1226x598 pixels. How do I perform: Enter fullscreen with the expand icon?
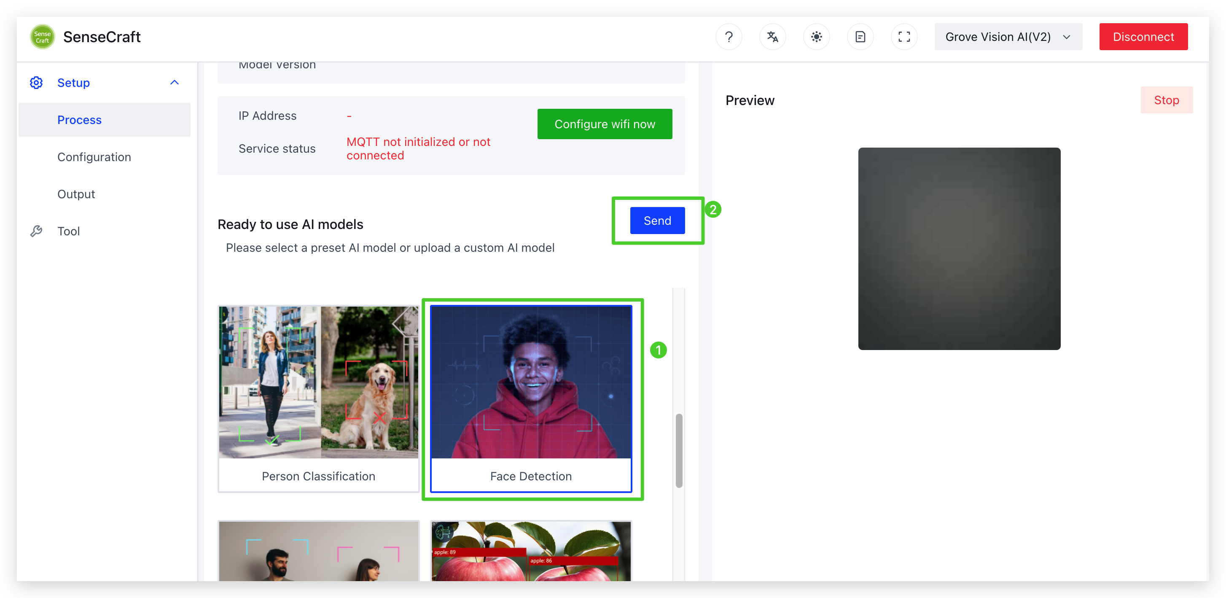click(x=904, y=37)
